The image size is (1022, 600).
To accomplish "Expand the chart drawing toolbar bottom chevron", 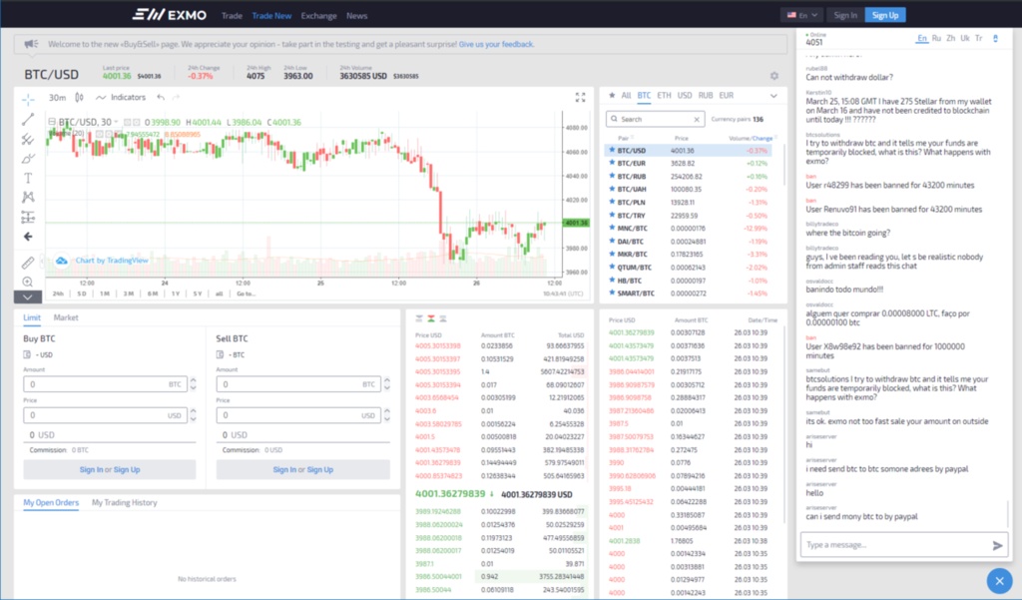I will click(x=28, y=297).
